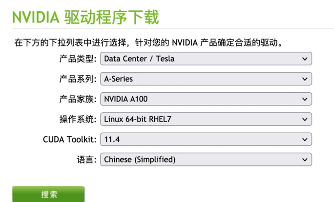Viewport: 334px width, 202px height.
Task: Click the chevron arrow on the A-Series field
Action: coord(305,79)
